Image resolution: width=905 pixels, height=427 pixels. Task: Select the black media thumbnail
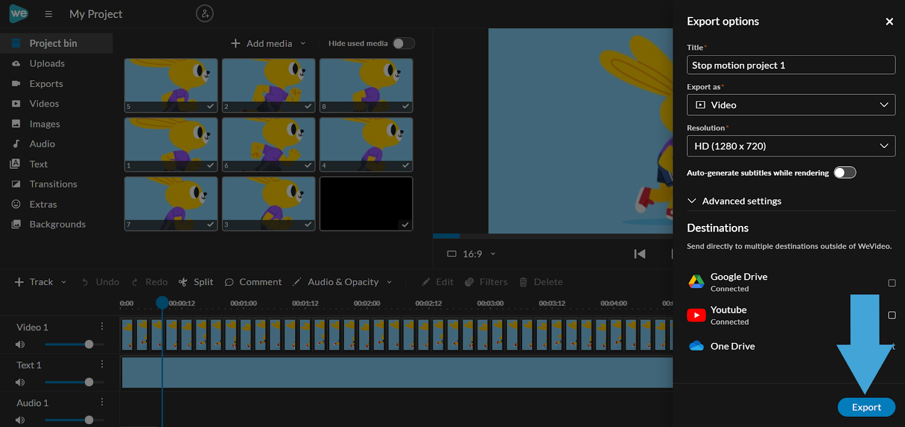(366, 204)
